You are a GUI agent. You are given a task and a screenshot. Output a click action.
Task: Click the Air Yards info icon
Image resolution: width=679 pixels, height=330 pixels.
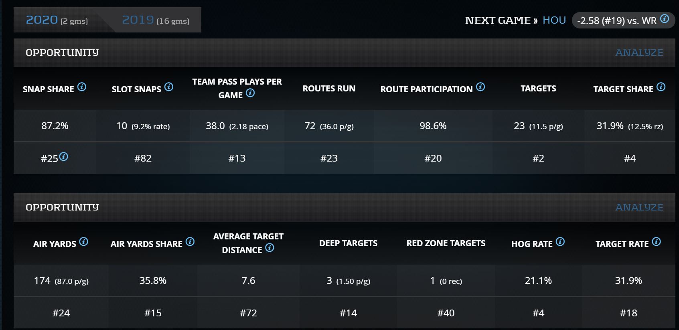[x=84, y=242]
